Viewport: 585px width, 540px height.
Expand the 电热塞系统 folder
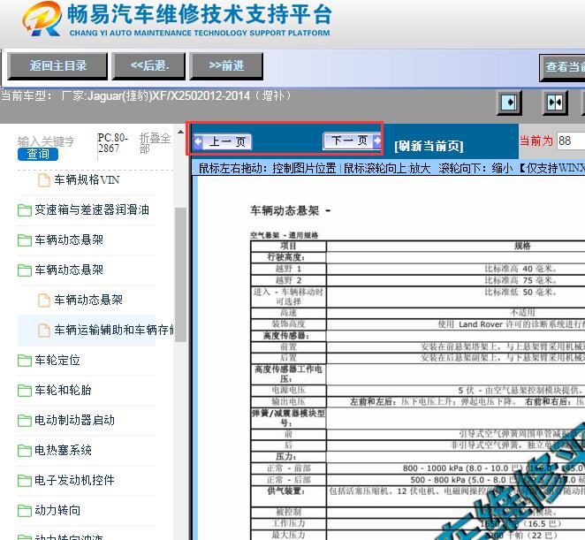(63, 450)
